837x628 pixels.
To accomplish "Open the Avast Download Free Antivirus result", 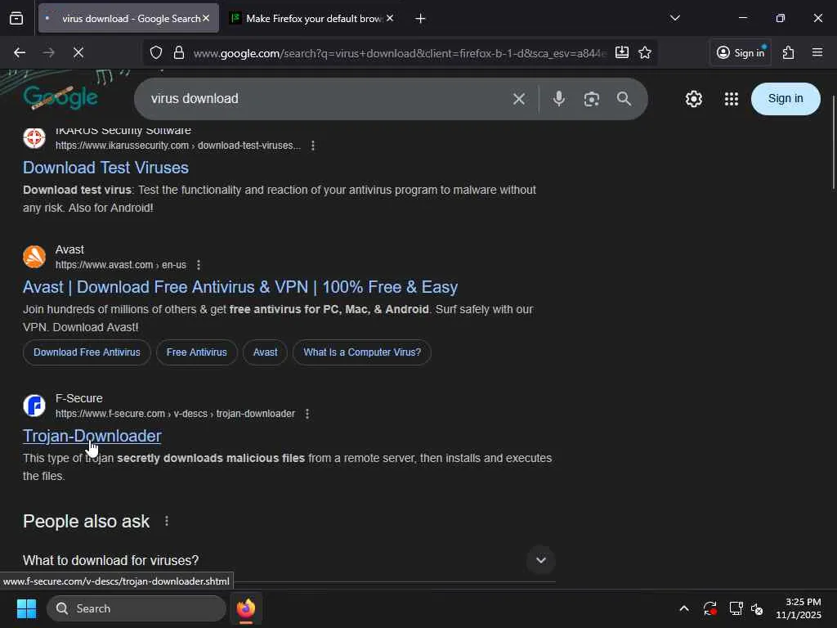I will pyautogui.click(x=240, y=287).
